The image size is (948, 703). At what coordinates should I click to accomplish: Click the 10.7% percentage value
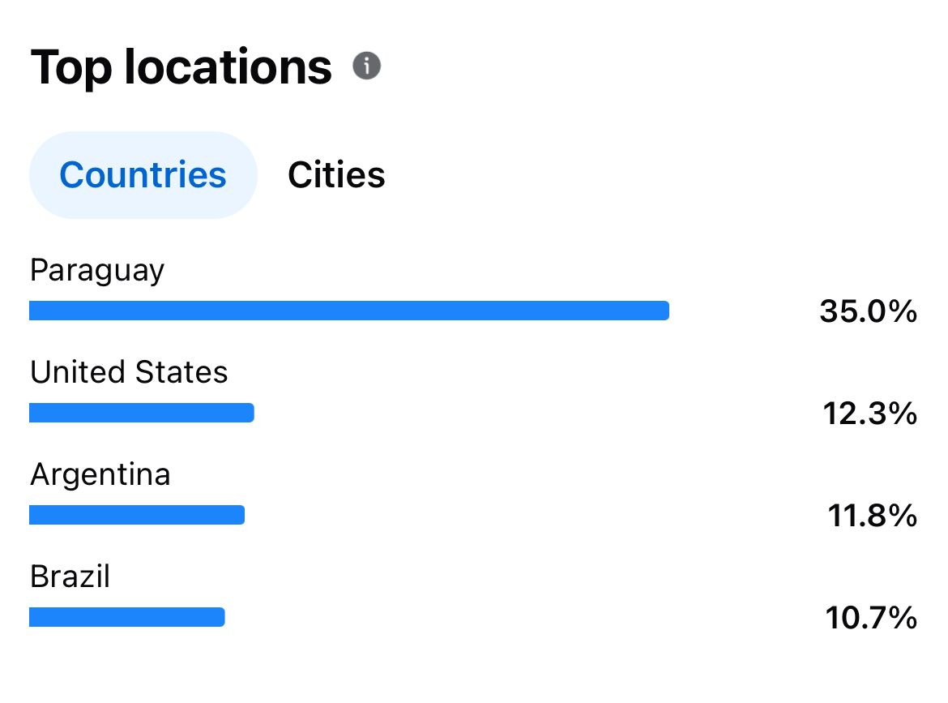pos(871,618)
